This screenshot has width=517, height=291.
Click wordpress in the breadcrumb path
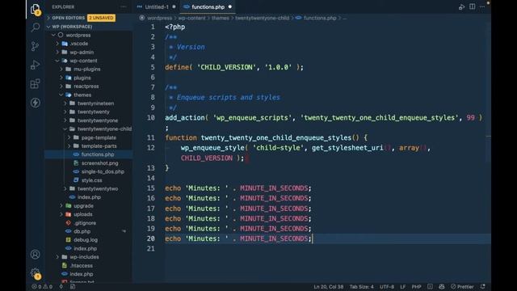(160, 18)
